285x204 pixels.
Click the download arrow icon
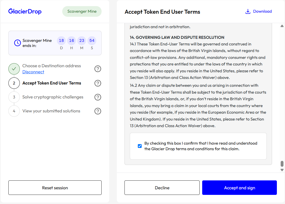(x=248, y=12)
